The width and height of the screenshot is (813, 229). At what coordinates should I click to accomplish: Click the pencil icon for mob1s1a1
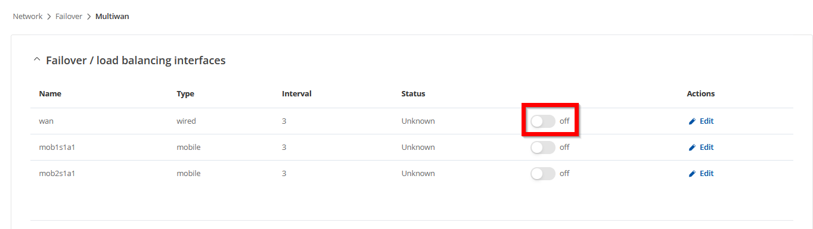click(x=692, y=148)
